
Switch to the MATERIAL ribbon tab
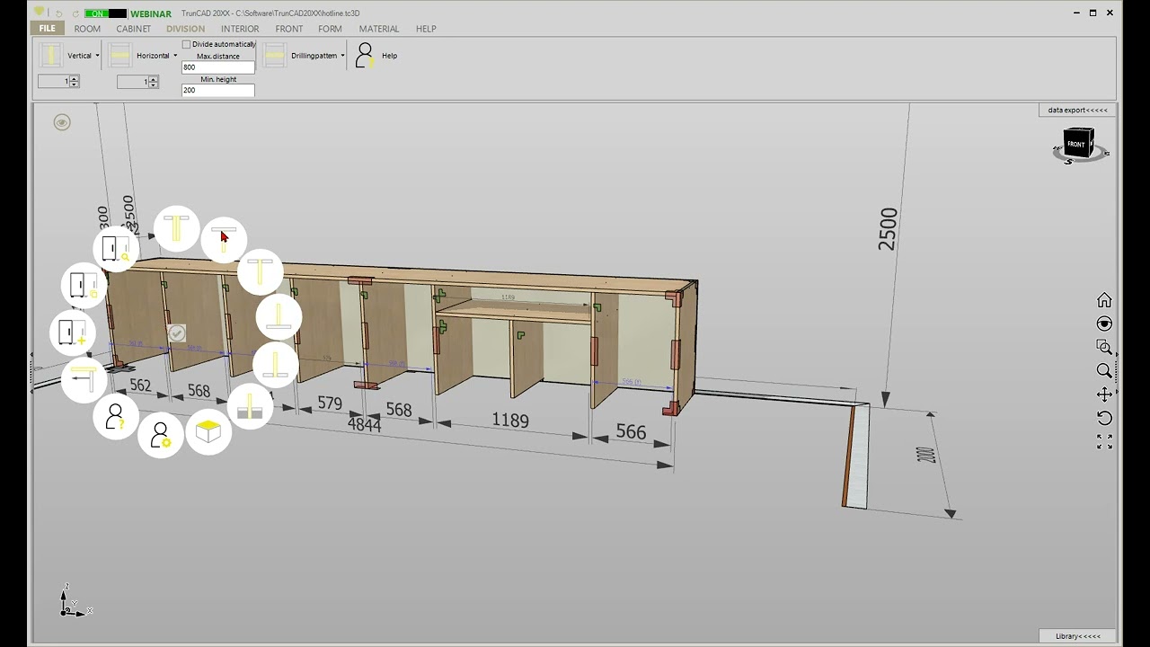[378, 29]
